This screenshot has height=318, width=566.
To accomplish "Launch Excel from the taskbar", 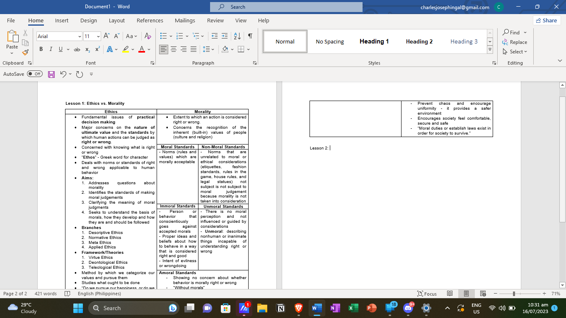I will tap(353, 308).
